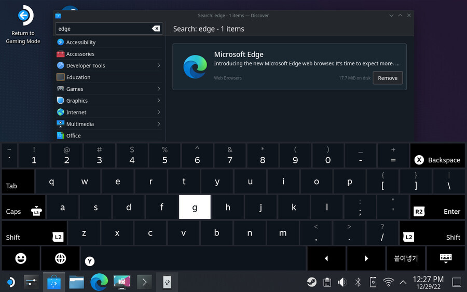
Task: Click the KDE Connect phone taskbar icon
Action: 167,282
